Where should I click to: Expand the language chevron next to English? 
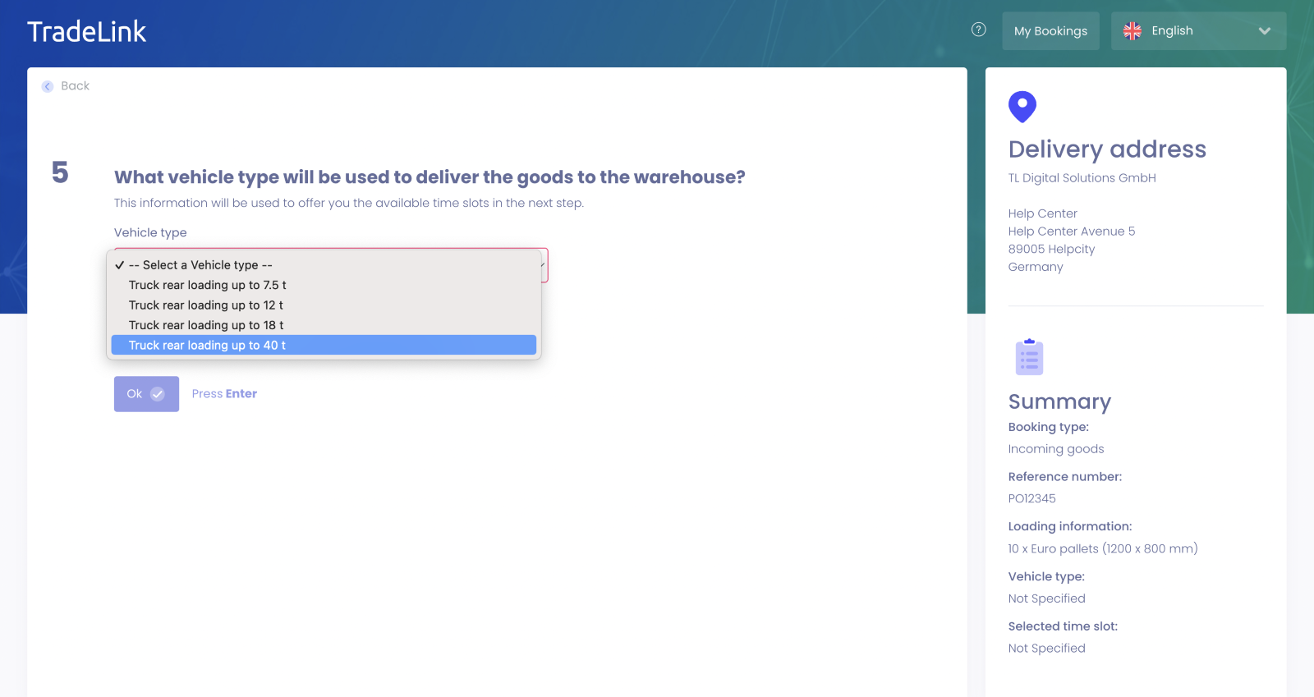[1264, 31]
